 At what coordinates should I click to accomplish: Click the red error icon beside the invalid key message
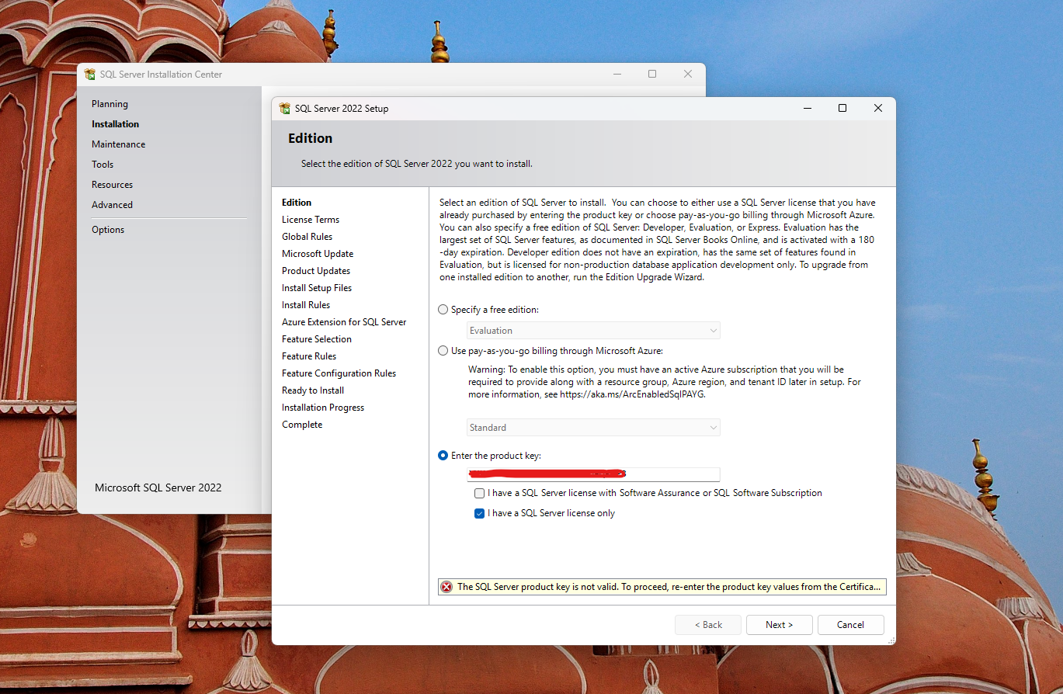tap(446, 587)
